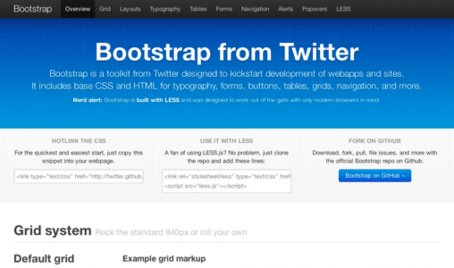Click the LESS stylesheet code textarea
454x268 pixels.
click(x=227, y=181)
